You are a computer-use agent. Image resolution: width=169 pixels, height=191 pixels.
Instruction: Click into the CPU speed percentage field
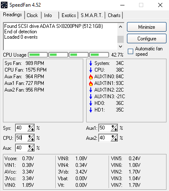point(22,138)
